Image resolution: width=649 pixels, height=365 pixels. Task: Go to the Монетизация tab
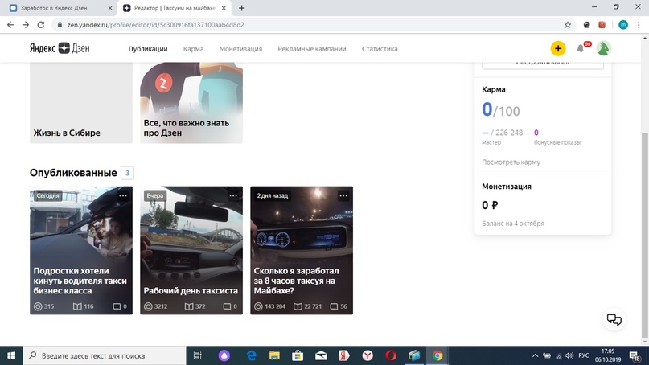[x=240, y=49]
